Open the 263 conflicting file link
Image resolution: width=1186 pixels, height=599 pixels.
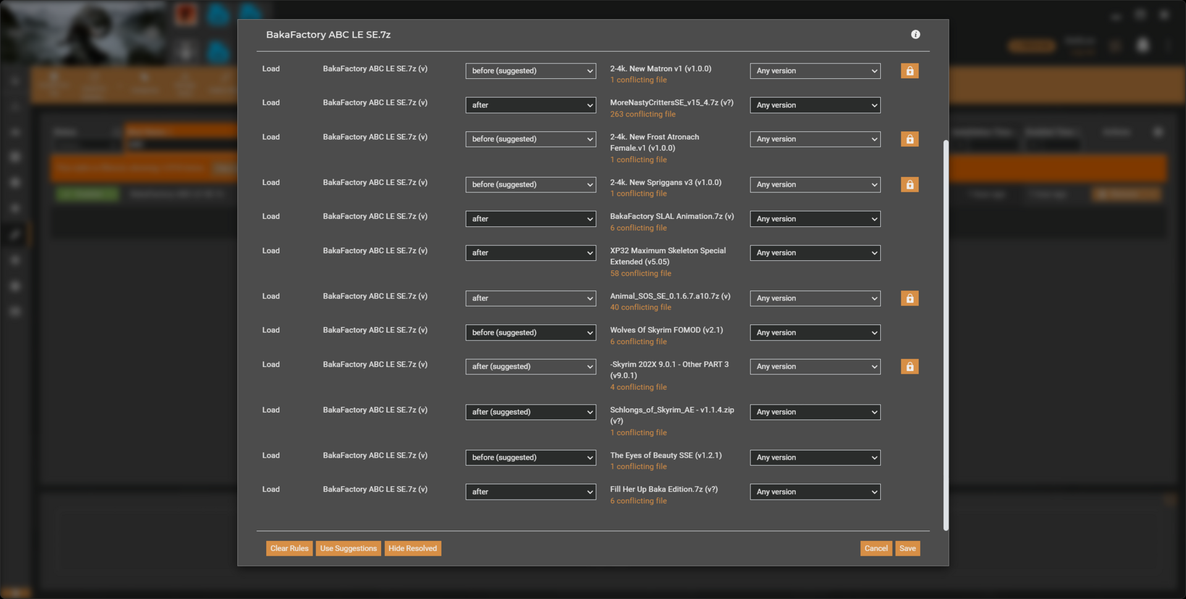point(643,114)
